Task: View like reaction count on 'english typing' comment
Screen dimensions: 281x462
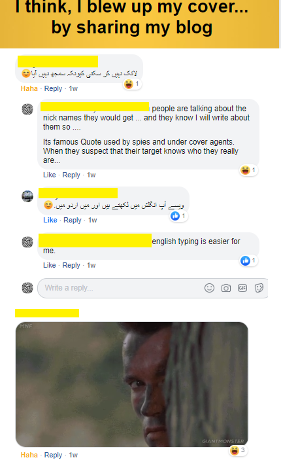Action: (249, 260)
